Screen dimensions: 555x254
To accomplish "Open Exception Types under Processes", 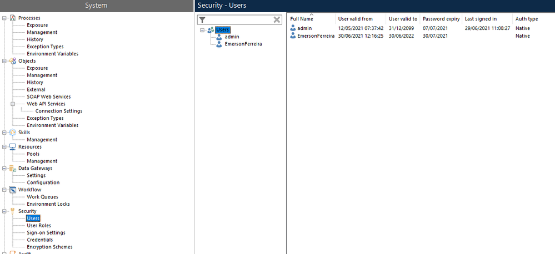I will (45, 47).
